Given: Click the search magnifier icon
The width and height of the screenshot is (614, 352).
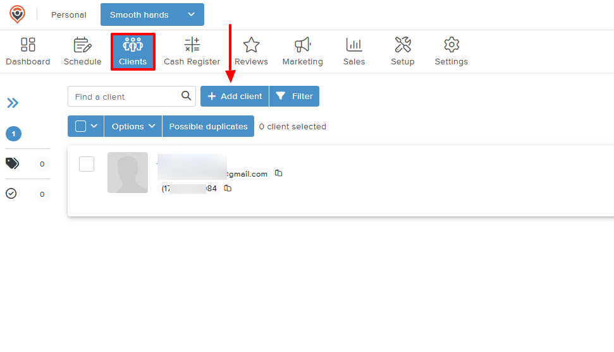Looking at the screenshot, I should pos(186,96).
